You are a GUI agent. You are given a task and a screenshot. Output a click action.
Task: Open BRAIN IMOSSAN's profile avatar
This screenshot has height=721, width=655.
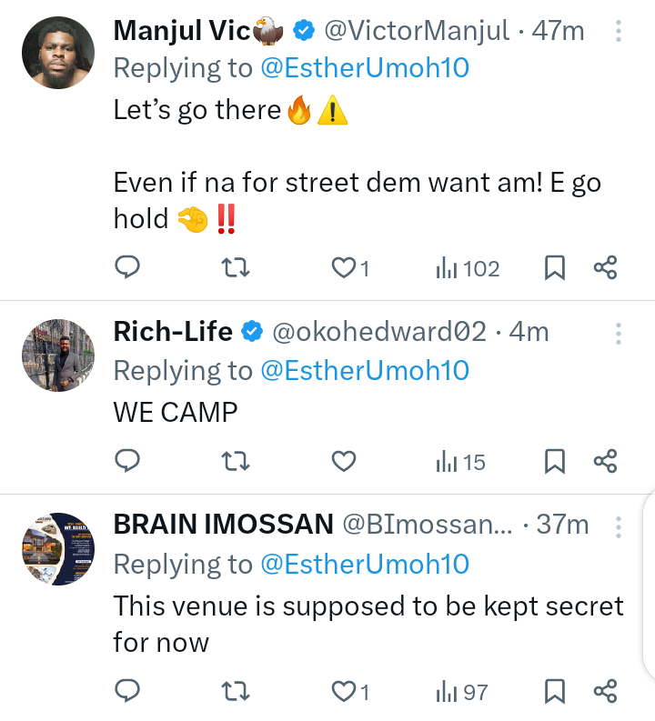point(58,548)
